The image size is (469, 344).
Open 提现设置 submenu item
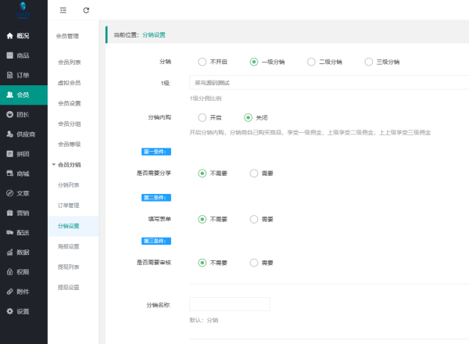[69, 288]
